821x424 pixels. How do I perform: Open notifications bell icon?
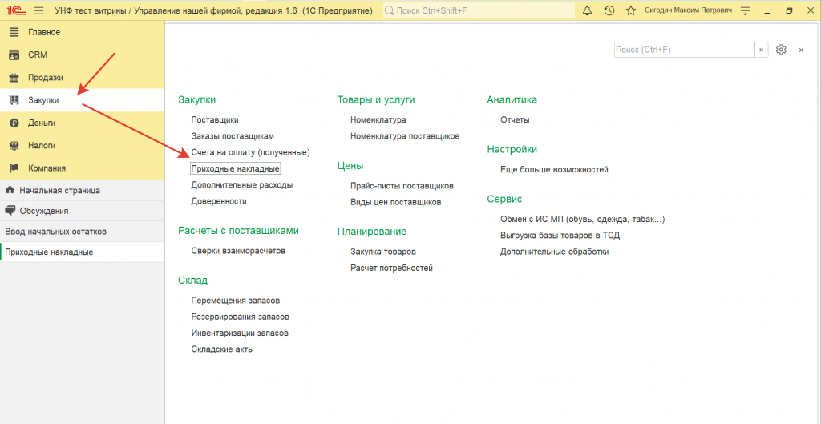point(587,10)
